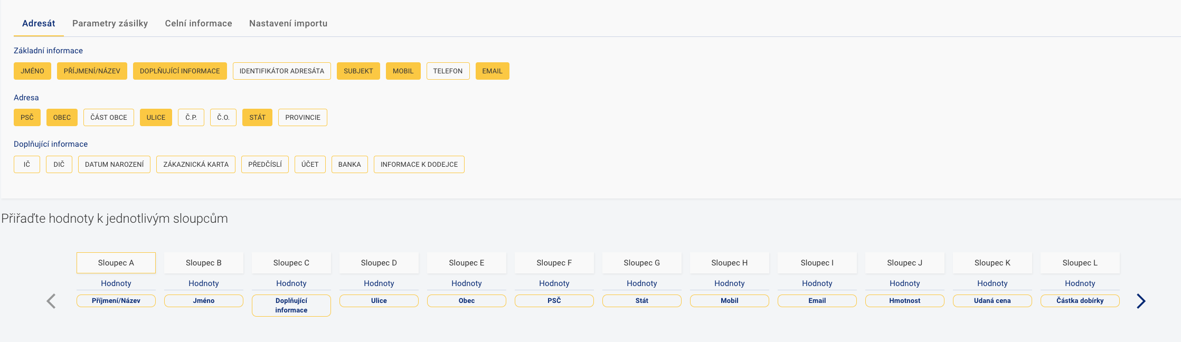Select the Sloupec A column header
Viewport: 1181px width, 342px height.
(x=116, y=263)
